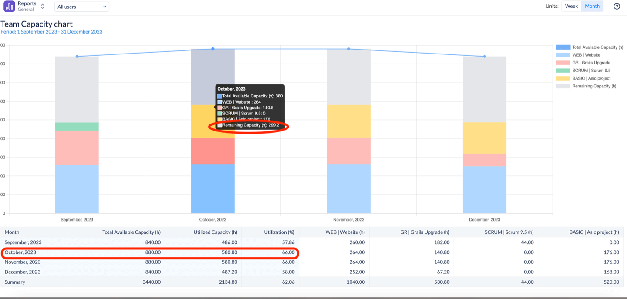Switch units to Week
This screenshot has height=299, width=627.
pyautogui.click(x=571, y=6)
